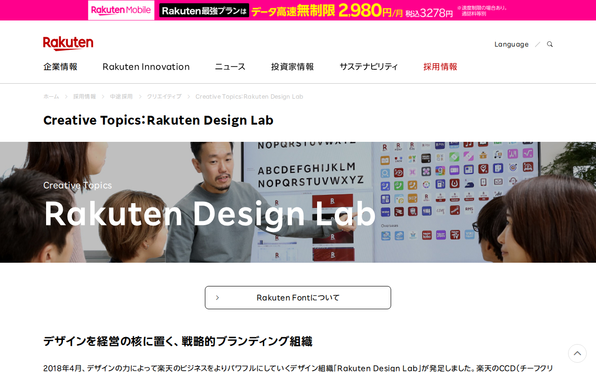Open the 採用情報 menu
This screenshot has height=372, width=596.
[440, 66]
